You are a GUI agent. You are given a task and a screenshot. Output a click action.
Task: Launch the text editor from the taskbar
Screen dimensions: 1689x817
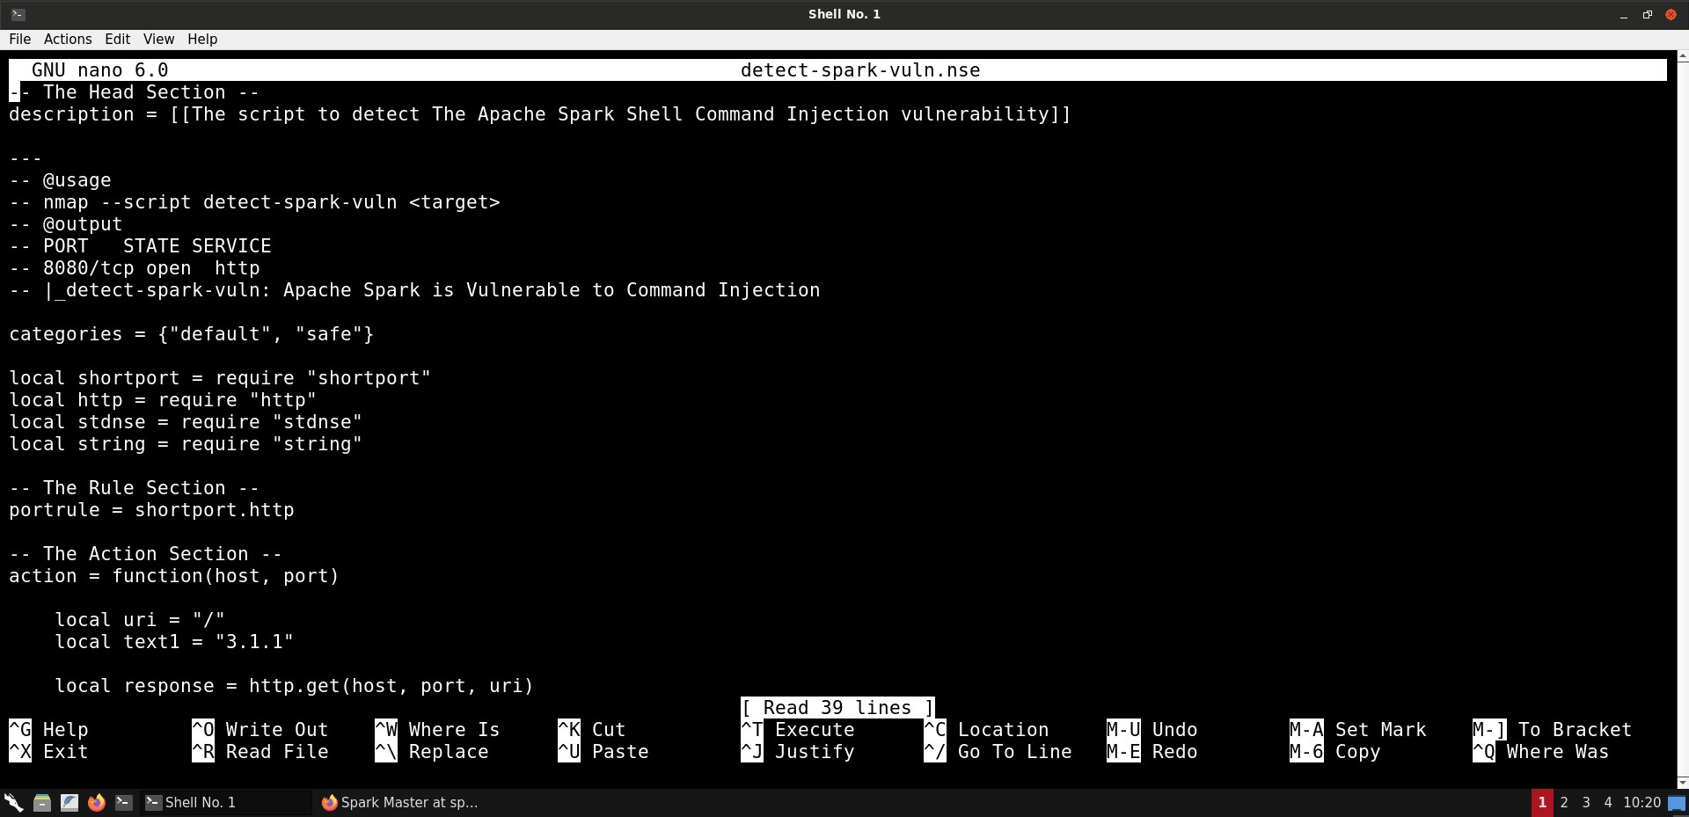tap(69, 802)
